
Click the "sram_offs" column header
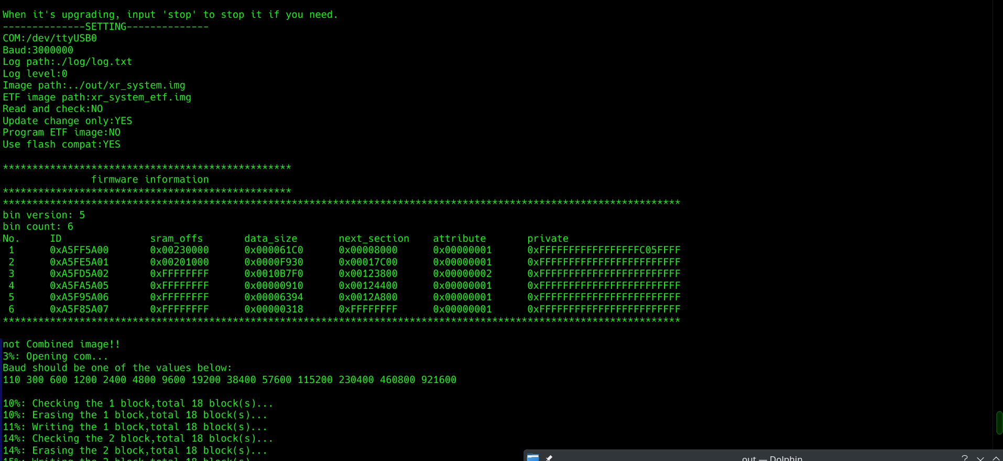pyautogui.click(x=177, y=239)
